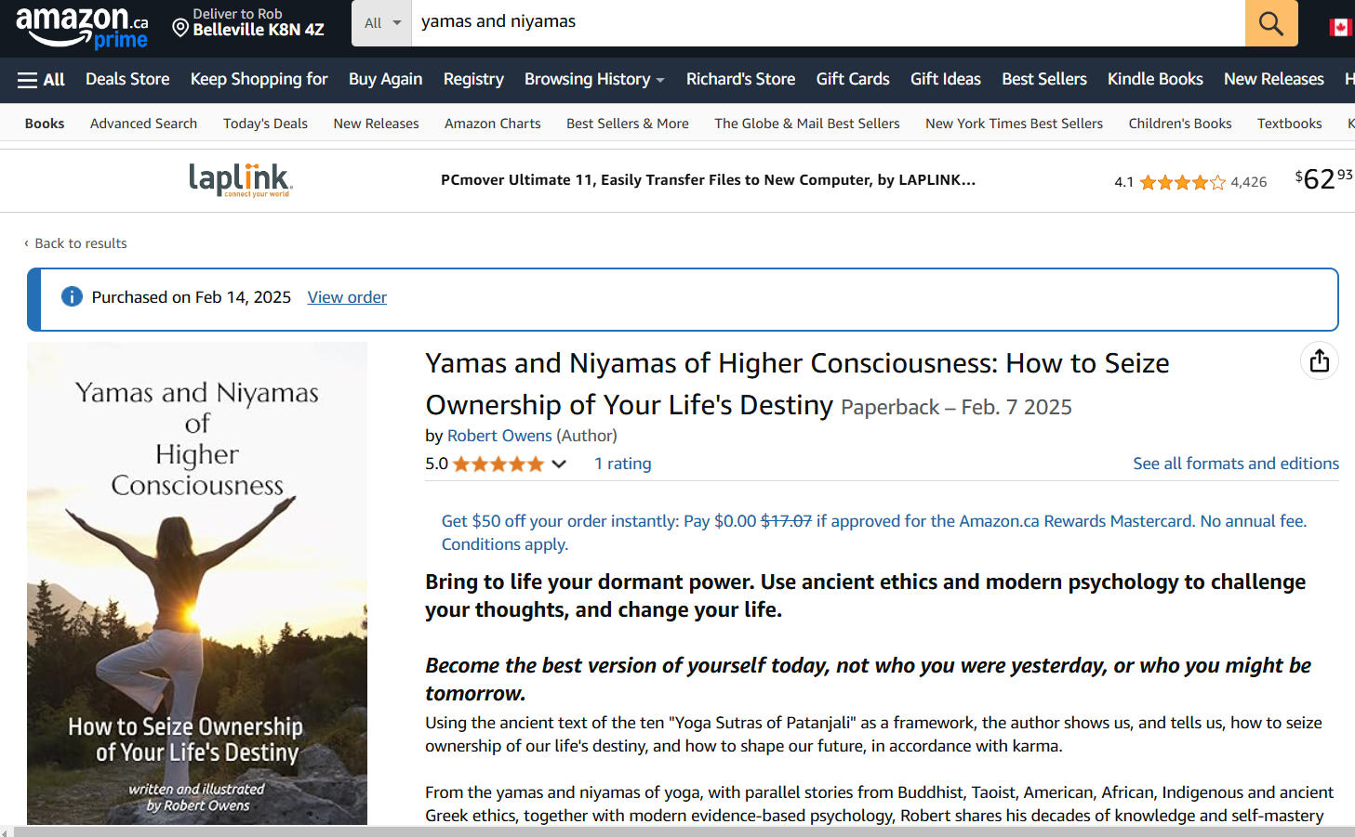1355x837 pixels.
Task: Expand the rating breakdown chevron next to stars
Action: point(559,464)
